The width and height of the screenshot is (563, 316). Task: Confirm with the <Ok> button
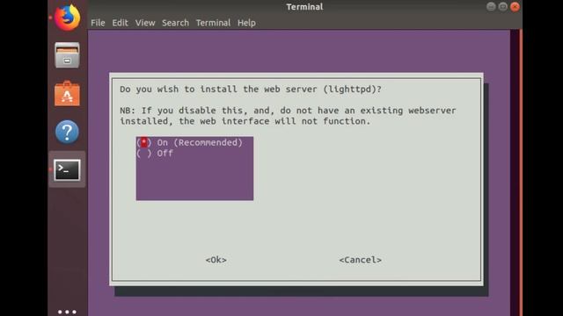(216, 260)
